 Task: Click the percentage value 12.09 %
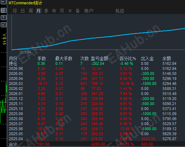pyautogui.click(x=127, y=129)
